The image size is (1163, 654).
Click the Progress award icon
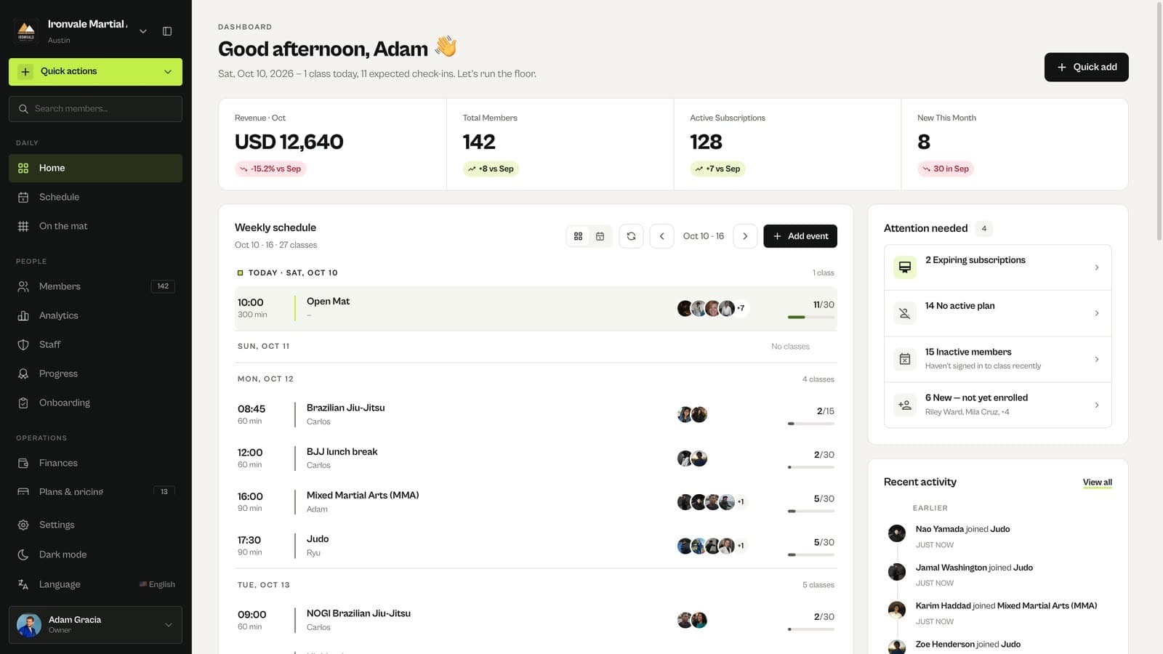(23, 374)
